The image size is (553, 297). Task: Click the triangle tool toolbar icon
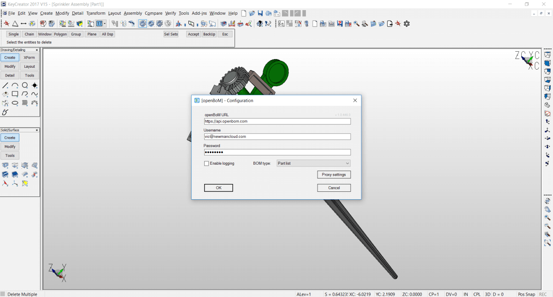(x=15, y=24)
